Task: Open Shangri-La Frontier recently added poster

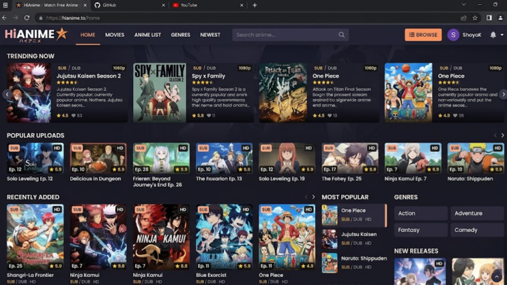Action: pos(35,237)
